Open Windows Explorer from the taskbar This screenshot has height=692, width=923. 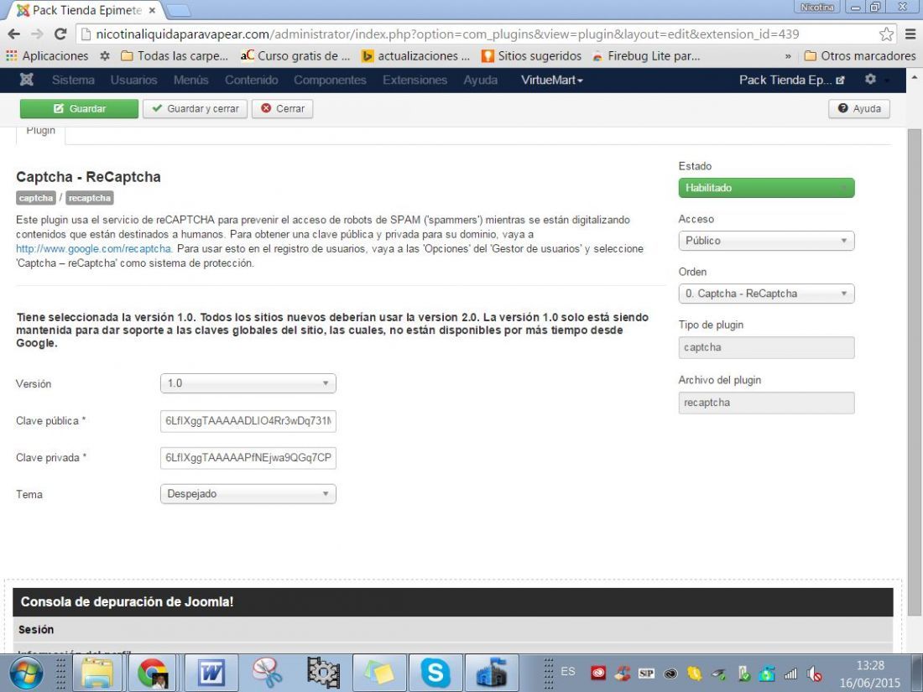pos(97,674)
